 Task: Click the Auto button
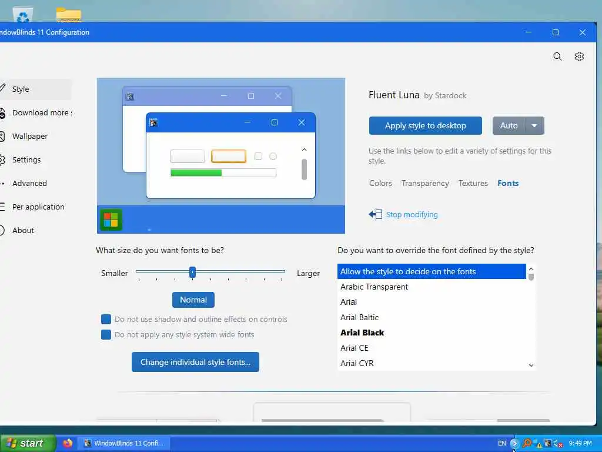509,126
